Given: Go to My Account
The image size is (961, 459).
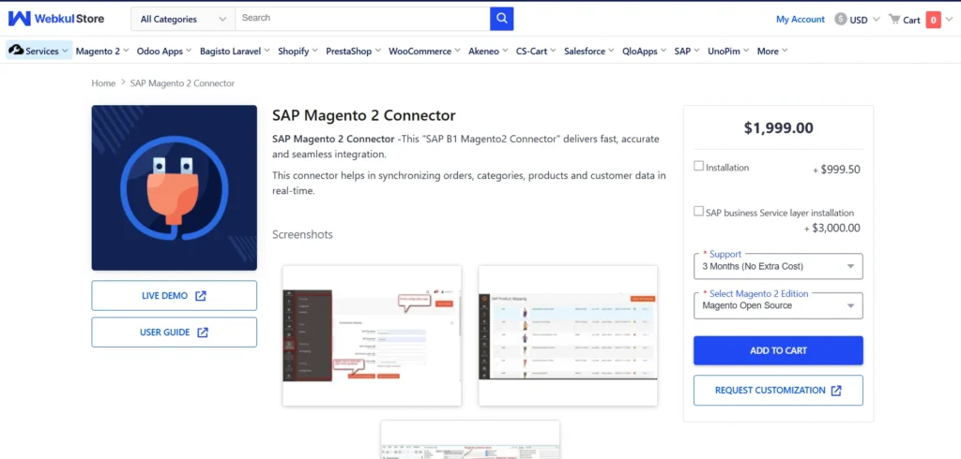Looking at the screenshot, I should tap(801, 20).
